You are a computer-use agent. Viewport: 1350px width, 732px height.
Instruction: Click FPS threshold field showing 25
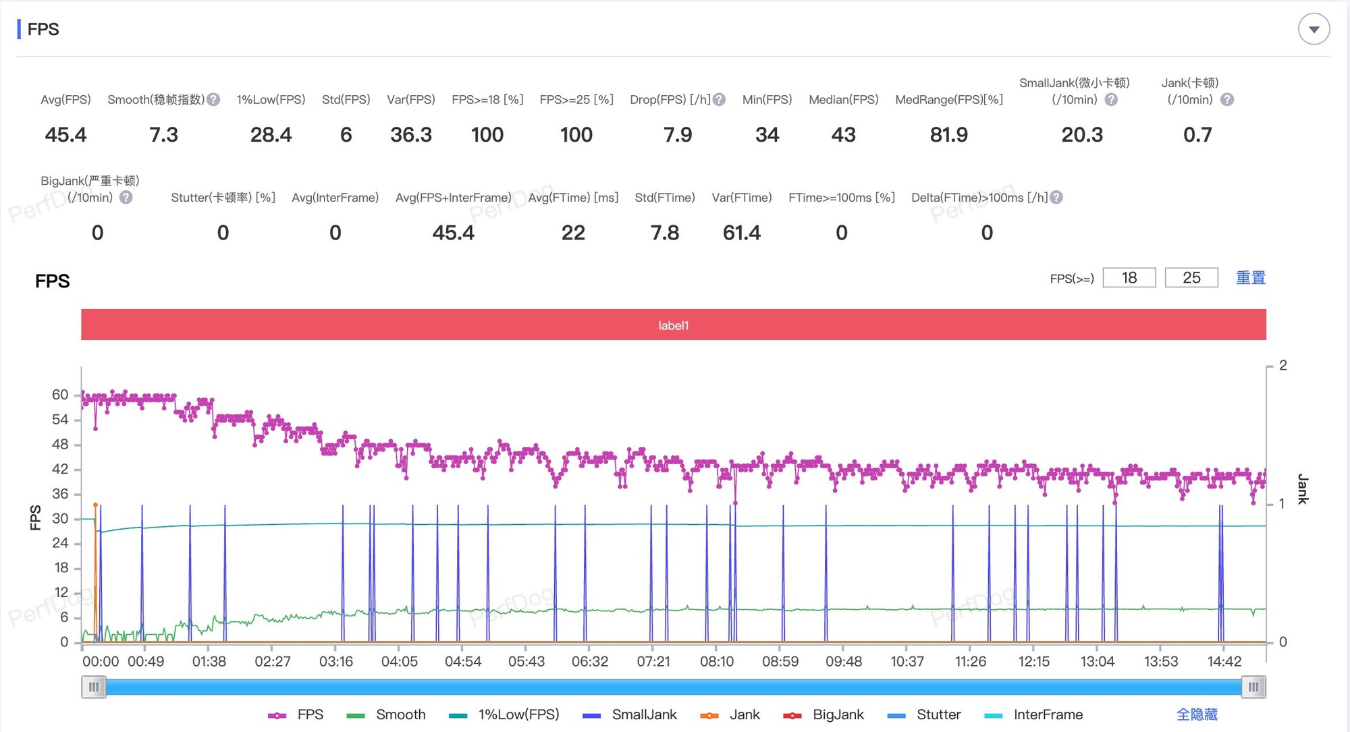[1191, 278]
